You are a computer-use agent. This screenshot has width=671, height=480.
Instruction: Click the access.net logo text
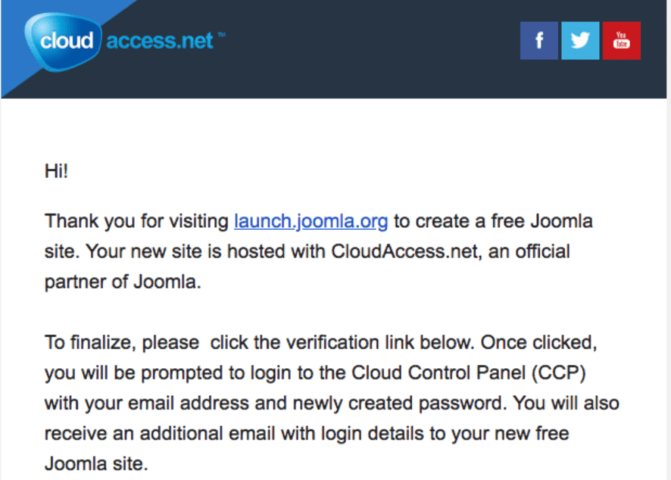[159, 41]
